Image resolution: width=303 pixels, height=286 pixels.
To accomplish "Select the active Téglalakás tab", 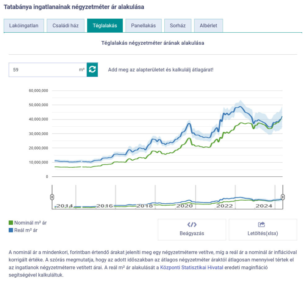I will (105, 26).
